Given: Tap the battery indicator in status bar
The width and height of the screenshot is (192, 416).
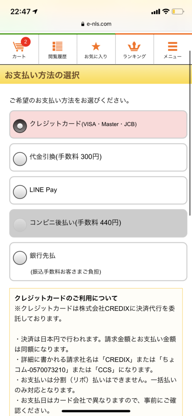Looking at the screenshot, I should coord(178,11).
